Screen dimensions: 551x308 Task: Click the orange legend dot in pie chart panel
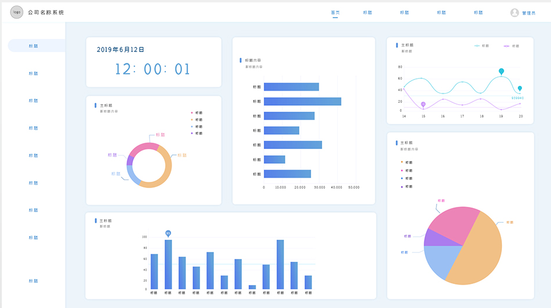[x=402, y=162]
